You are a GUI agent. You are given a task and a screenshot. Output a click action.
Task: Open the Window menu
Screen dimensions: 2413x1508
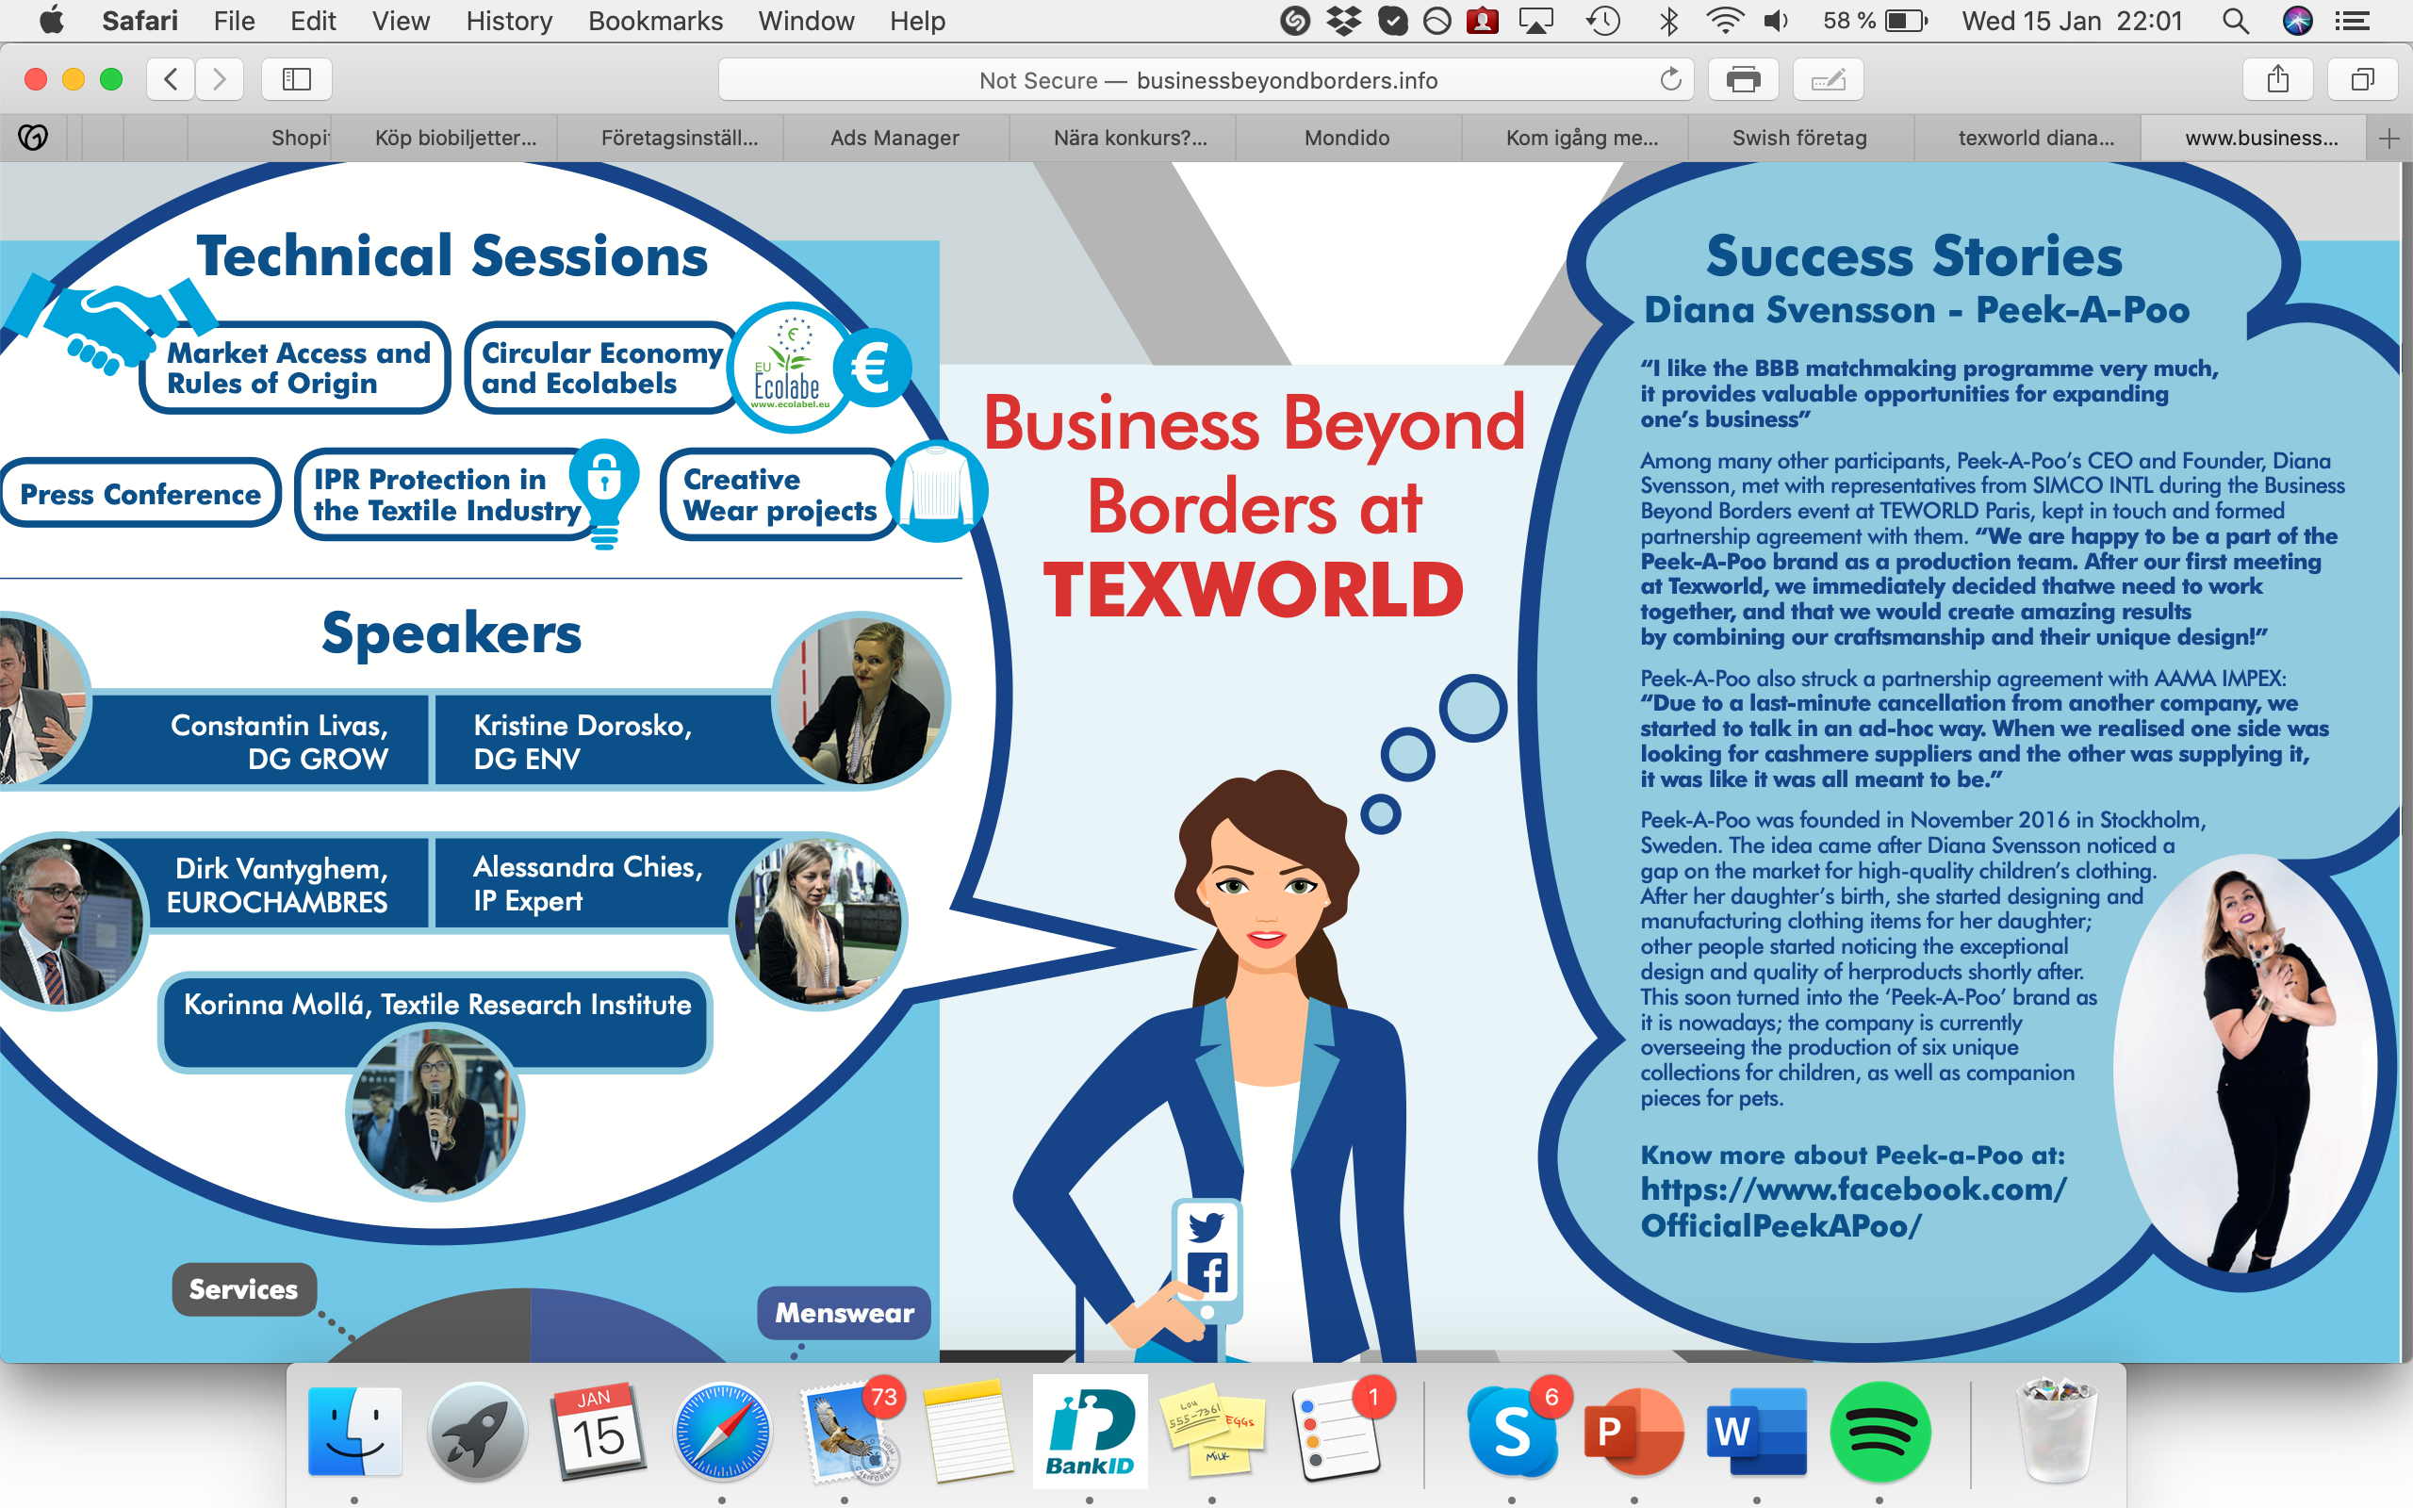point(806,21)
